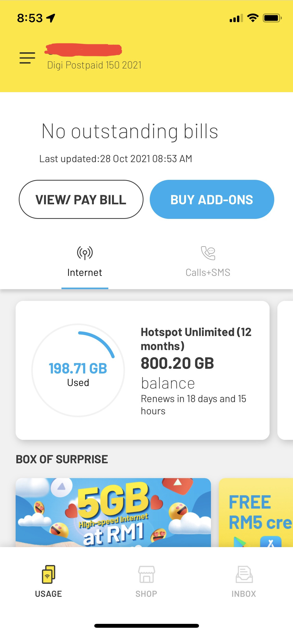
Task: Open the Hotspot Unlimited plan card
Action: 142,370
